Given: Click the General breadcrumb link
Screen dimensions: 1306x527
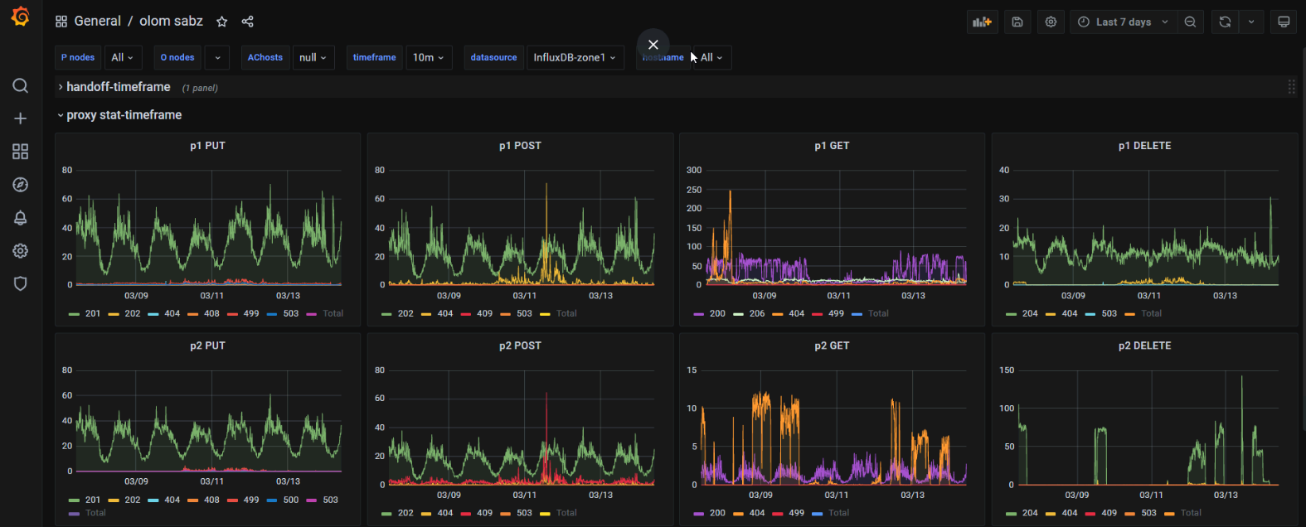Looking at the screenshot, I should click(97, 22).
